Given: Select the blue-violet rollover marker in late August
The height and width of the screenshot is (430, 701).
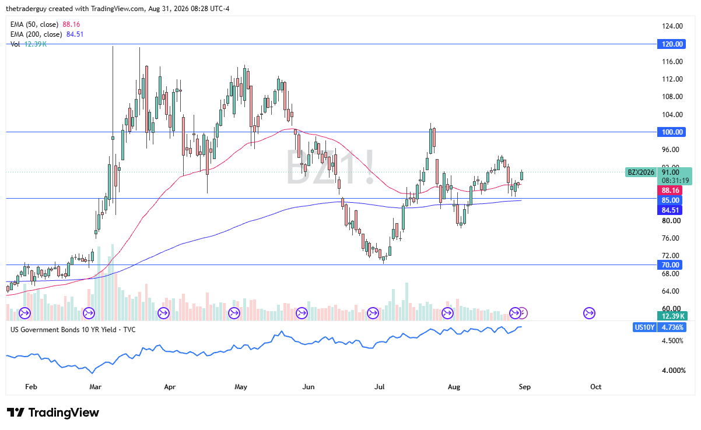Looking at the screenshot, I should click(515, 313).
